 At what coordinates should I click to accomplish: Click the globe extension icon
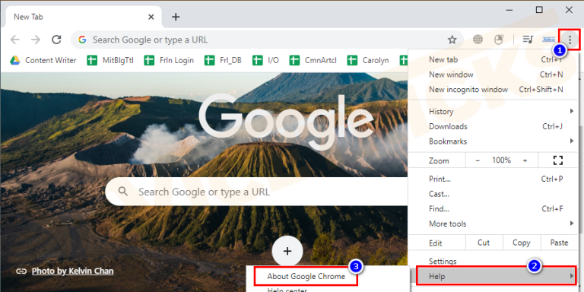[478, 39]
